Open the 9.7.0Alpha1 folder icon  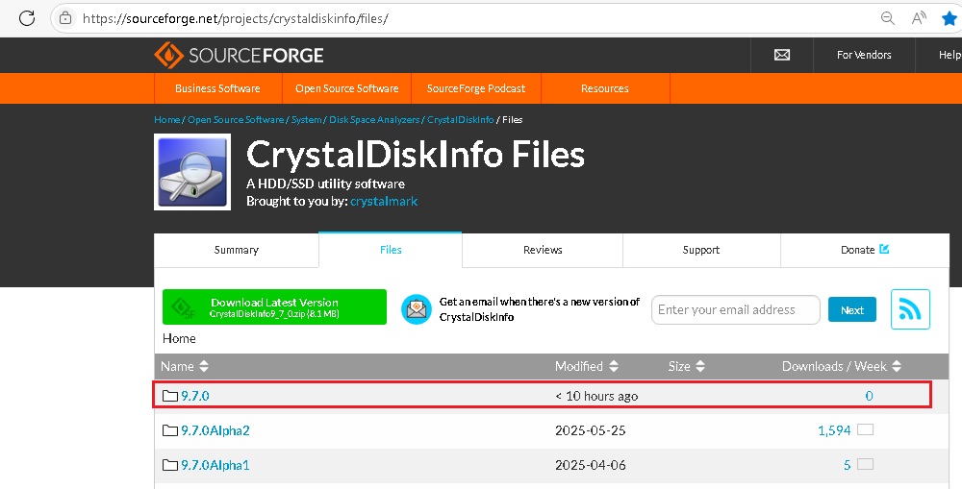[x=170, y=465]
